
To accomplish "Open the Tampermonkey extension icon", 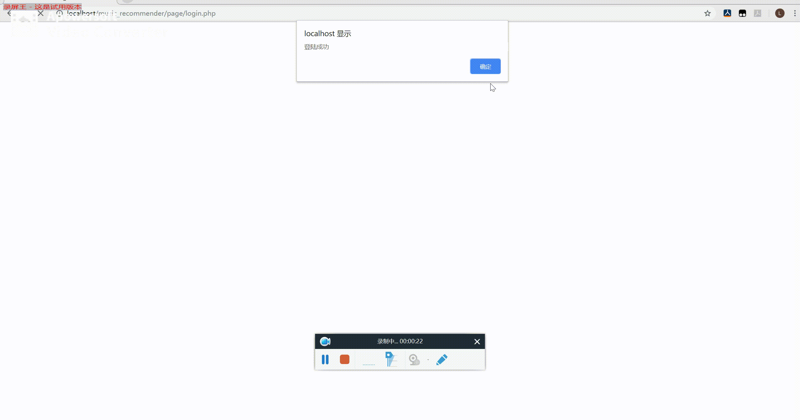I will click(x=742, y=13).
